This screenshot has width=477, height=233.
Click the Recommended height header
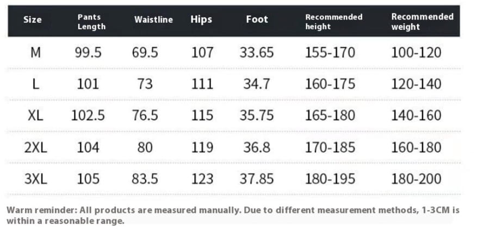333,22
